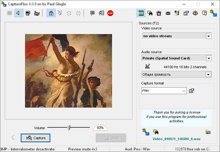Viewport: 220px width, 152px height.
Task: Click the 44100 Hz 16 bits 2 channels text
Action: (x=185, y=67)
